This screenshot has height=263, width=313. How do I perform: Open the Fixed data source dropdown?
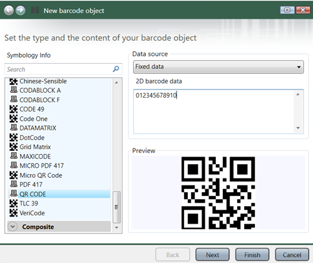coord(218,67)
